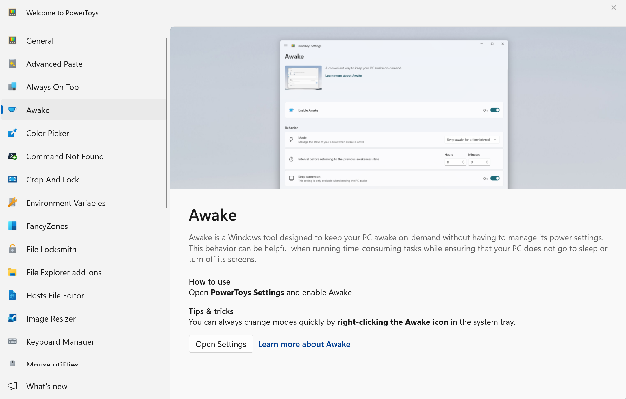Click the Keyboard Manager keyboard icon

pos(12,342)
